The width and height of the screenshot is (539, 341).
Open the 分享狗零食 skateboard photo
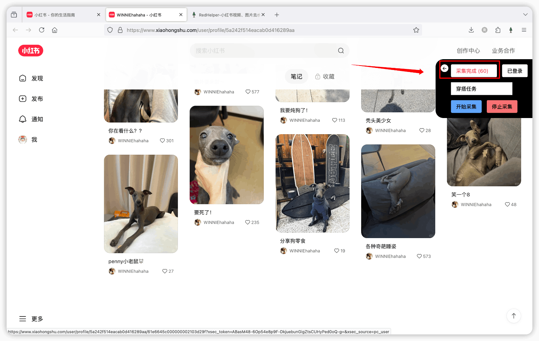coord(313,184)
